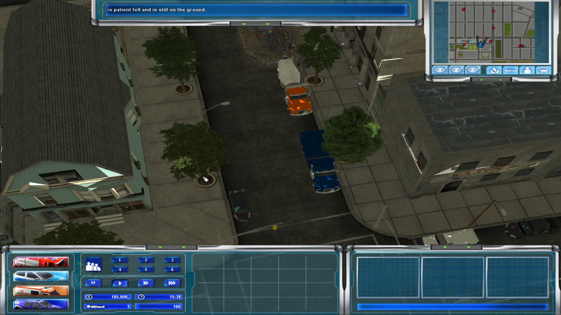Pause the game

[x=93, y=283]
